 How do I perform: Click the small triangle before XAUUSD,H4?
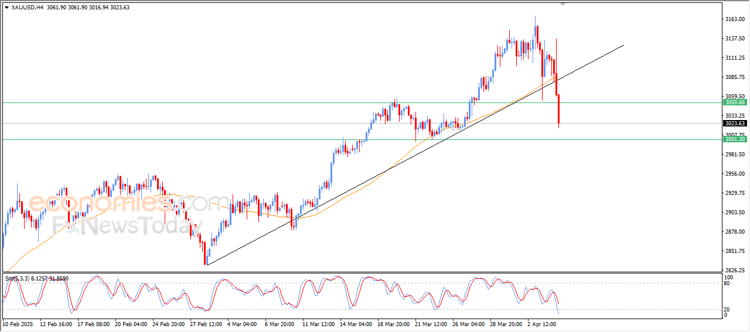6,8
